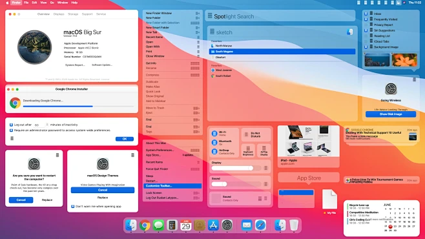Image resolution: width=425 pixels, height=239 pixels.
Task: Launch Google Chrome from the dock
Action: point(145,225)
